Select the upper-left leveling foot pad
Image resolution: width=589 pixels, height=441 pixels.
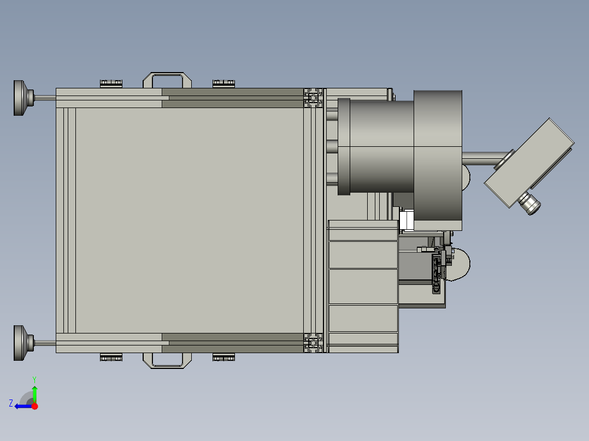[x=23, y=98]
